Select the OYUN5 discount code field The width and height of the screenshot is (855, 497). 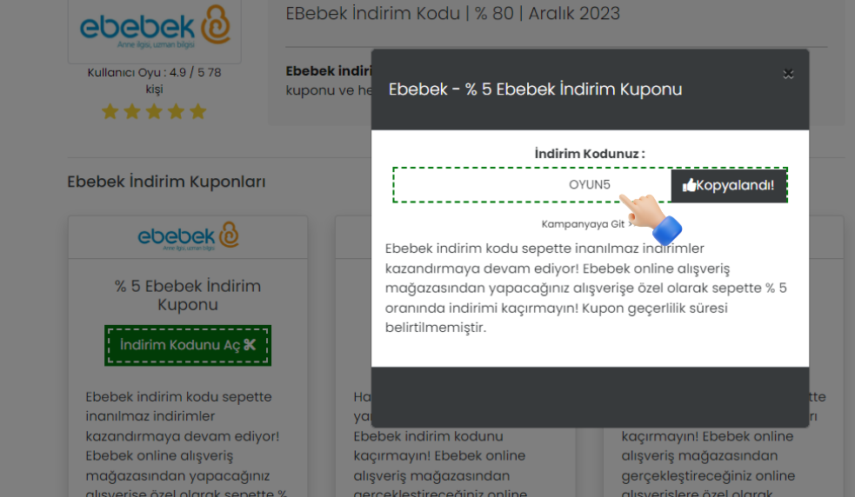click(x=532, y=185)
